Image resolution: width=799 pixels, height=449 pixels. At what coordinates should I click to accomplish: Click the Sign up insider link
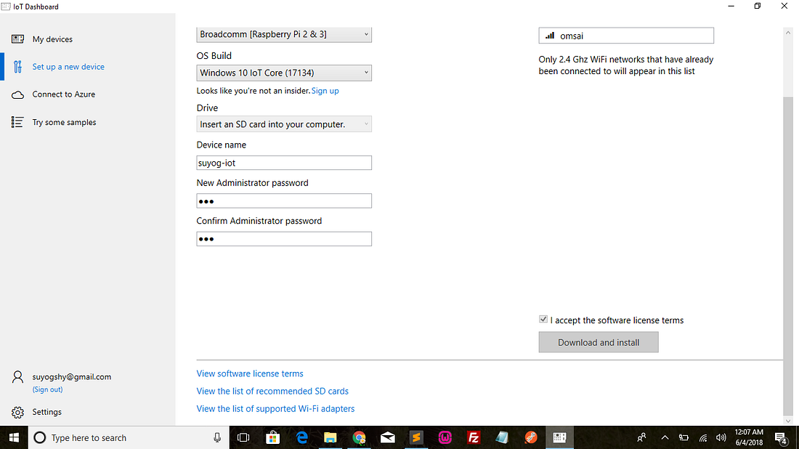(x=325, y=90)
